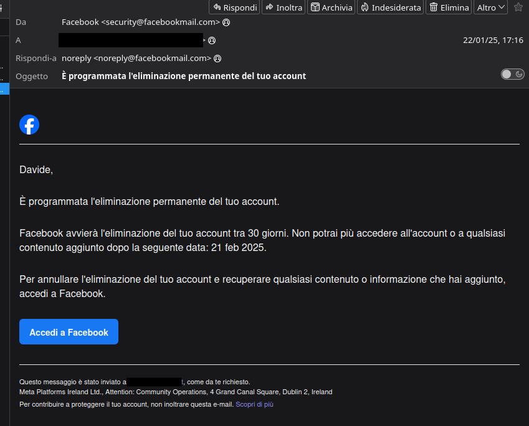
Task: Click the message date 22/01/25, 17:16
Action: point(493,40)
